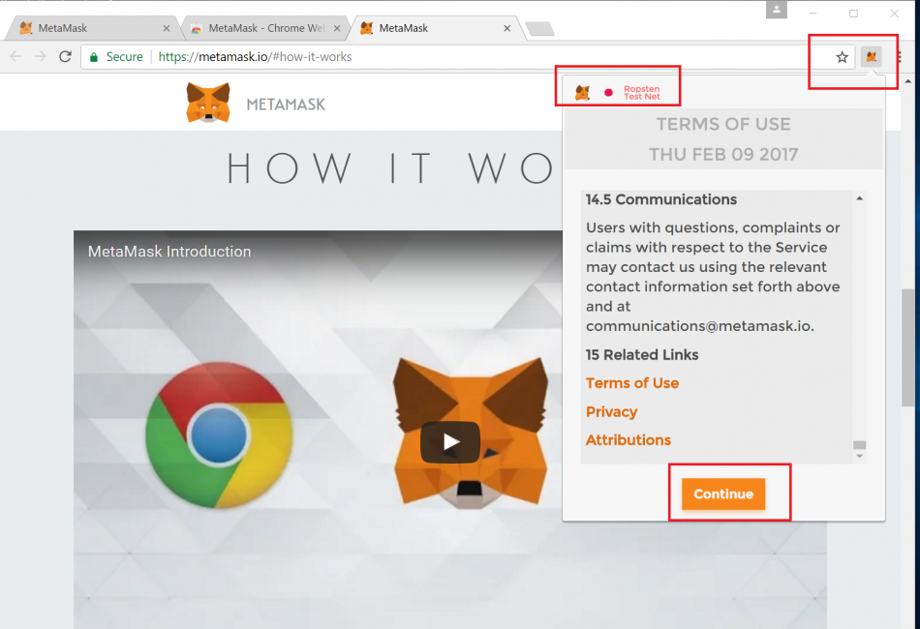Click the fox logo in popup header

pyautogui.click(x=582, y=93)
